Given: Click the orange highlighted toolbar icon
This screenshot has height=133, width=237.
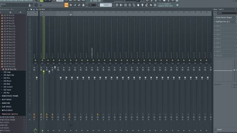Looking at the screenshot, I should tap(66, 5).
